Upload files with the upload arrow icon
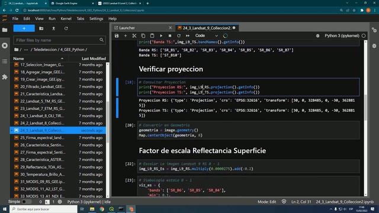The image size is (379, 213). pos(54,28)
